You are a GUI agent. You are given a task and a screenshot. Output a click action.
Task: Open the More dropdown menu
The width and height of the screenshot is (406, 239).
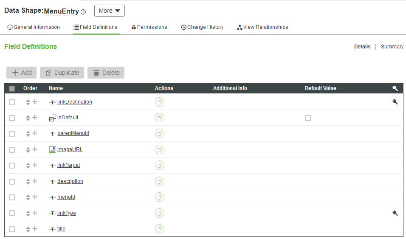click(109, 11)
